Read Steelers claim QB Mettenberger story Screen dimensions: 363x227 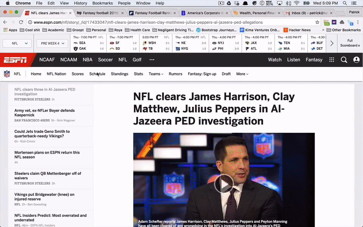tap(48, 176)
